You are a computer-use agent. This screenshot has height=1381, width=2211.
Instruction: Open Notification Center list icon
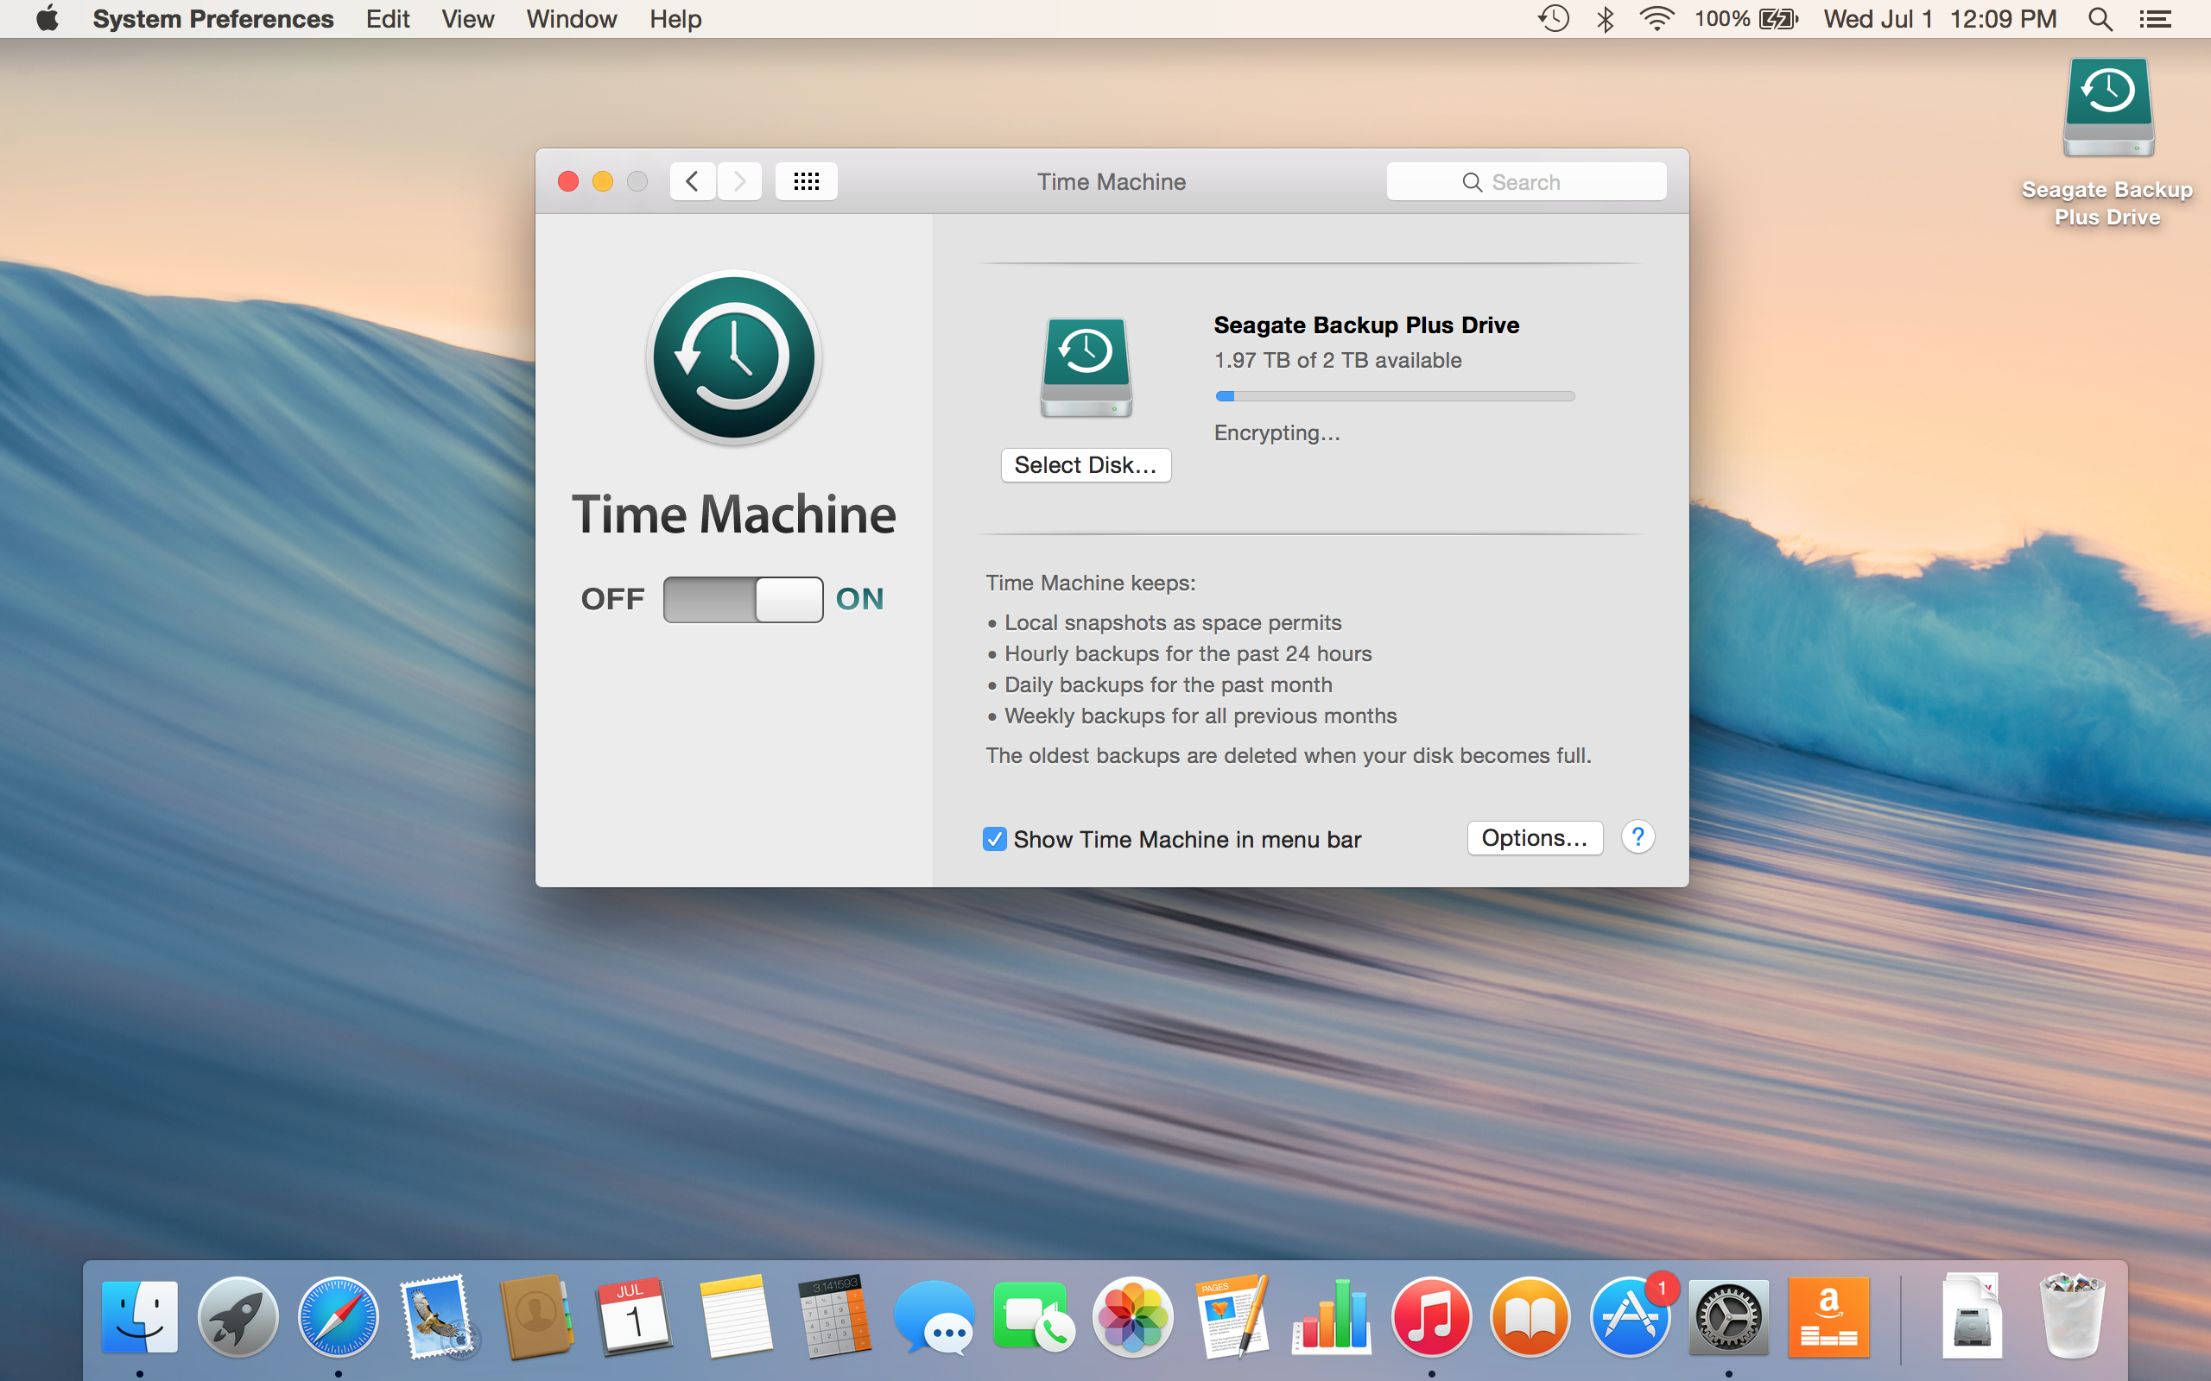tap(2157, 18)
